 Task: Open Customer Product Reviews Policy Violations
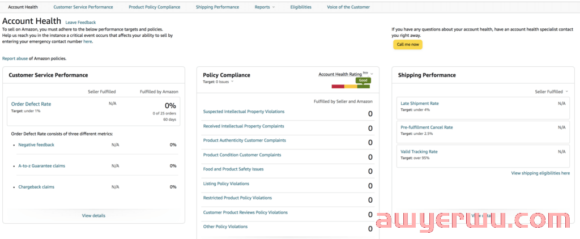(245, 212)
